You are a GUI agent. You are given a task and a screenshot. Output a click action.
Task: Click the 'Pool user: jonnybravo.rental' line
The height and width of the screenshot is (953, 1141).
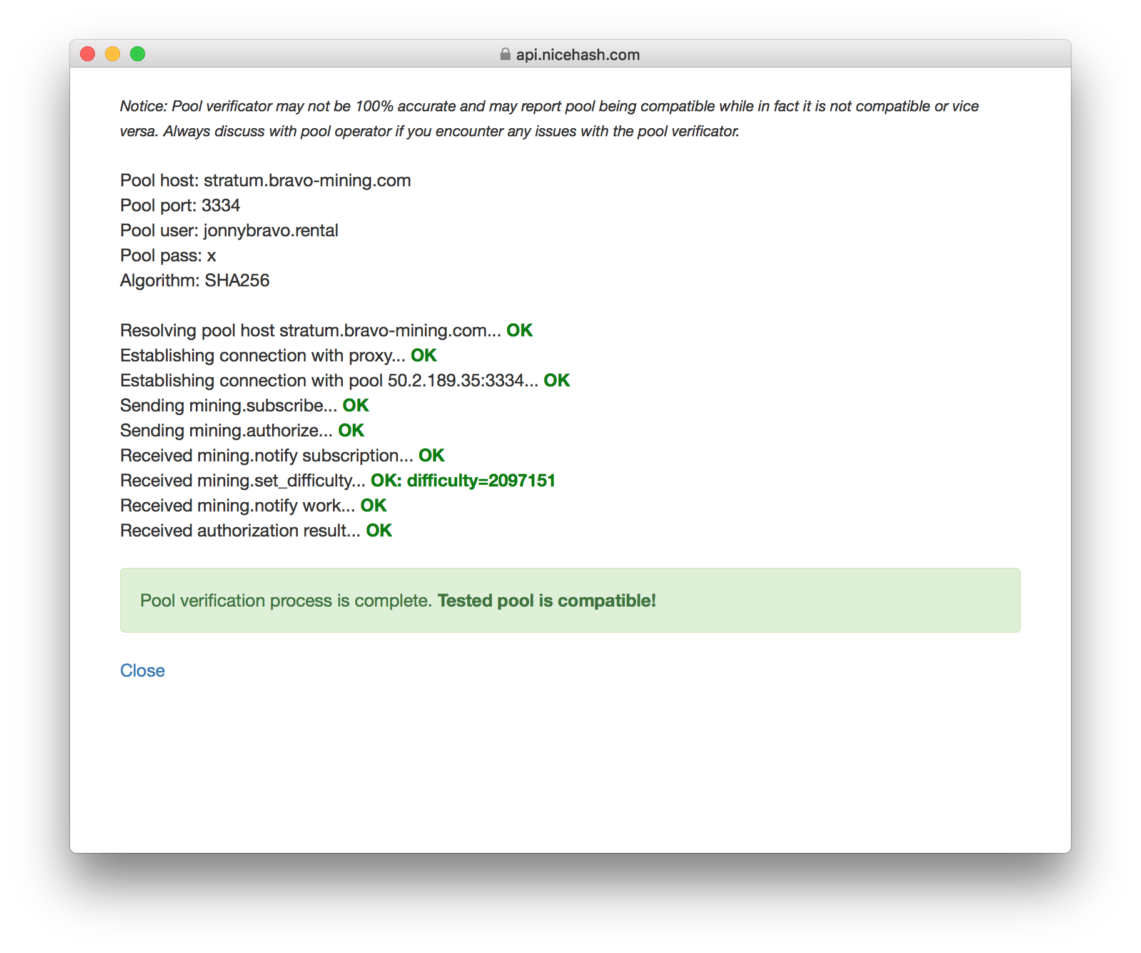229,230
